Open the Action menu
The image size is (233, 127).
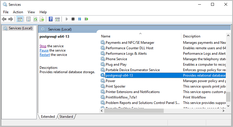(x=18, y=12)
